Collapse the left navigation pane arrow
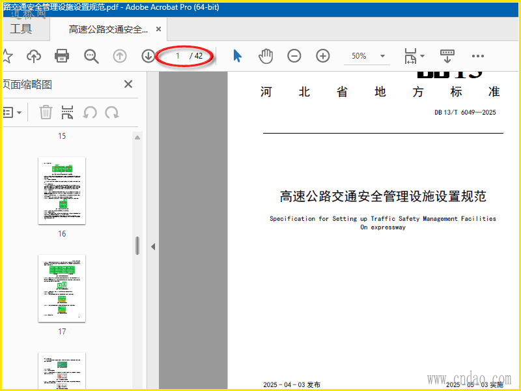 (x=153, y=247)
